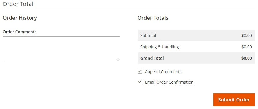Click the Order Totals heading
This screenshot has width=258, height=109.
coord(153,18)
